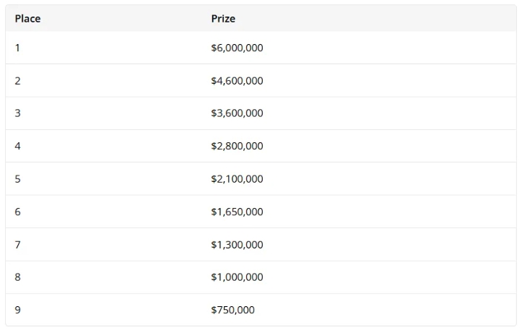Click the $3,600,000 prize value
This screenshot has height=330, width=522.
click(x=237, y=113)
